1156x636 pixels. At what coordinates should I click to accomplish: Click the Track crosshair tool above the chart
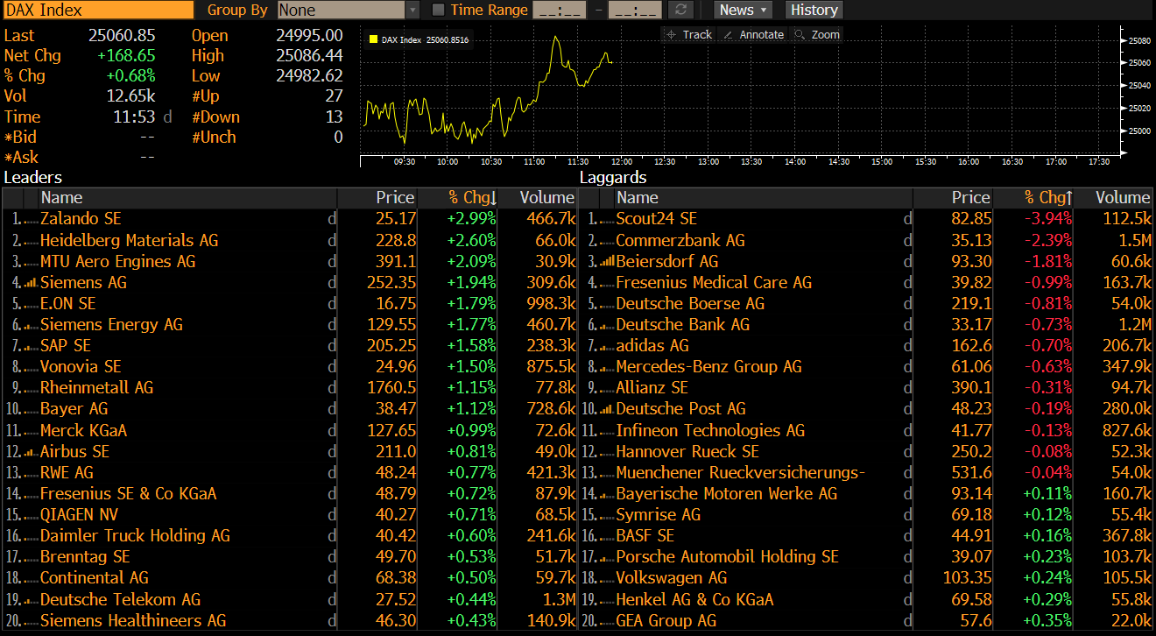pyautogui.click(x=687, y=34)
